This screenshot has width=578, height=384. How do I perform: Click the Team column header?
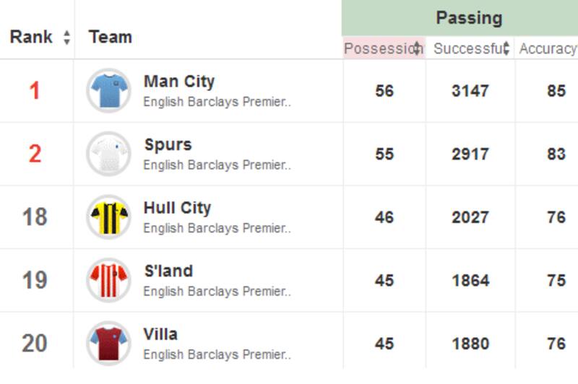(110, 38)
